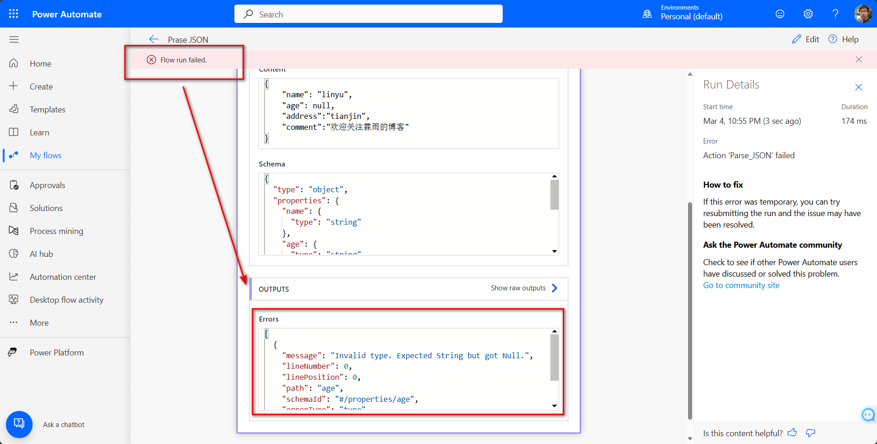Click the OUTPUTS section header

(x=409, y=289)
